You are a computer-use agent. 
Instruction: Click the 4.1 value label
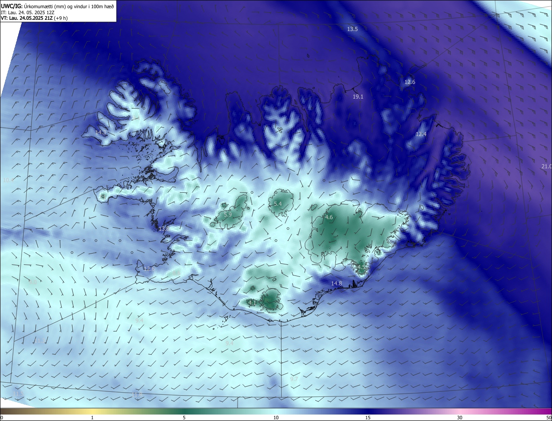(x=253, y=303)
